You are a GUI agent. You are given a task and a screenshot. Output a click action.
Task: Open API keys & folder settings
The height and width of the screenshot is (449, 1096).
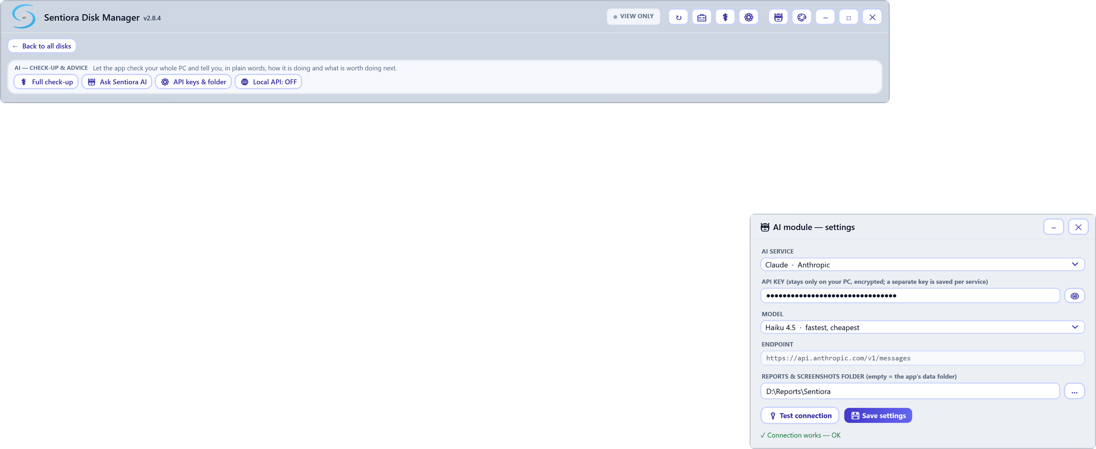pyautogui.click(x=194, y=82)
